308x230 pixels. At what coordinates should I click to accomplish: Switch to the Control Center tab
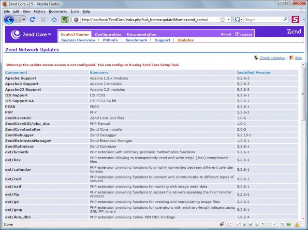click(75, 34)
